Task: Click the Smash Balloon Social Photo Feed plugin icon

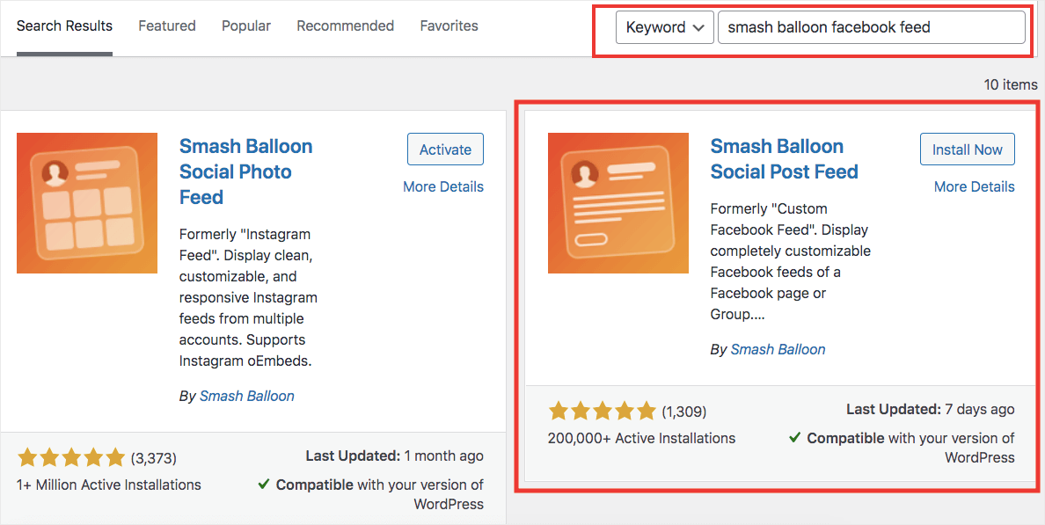Action: 86,203
